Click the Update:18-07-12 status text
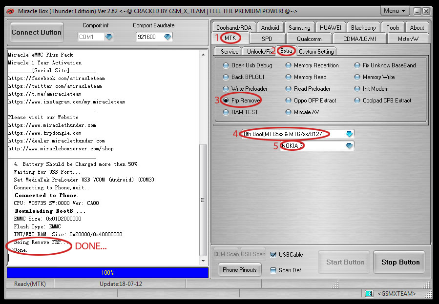Viewport: 439px width, 304px height. pos(121,284)
